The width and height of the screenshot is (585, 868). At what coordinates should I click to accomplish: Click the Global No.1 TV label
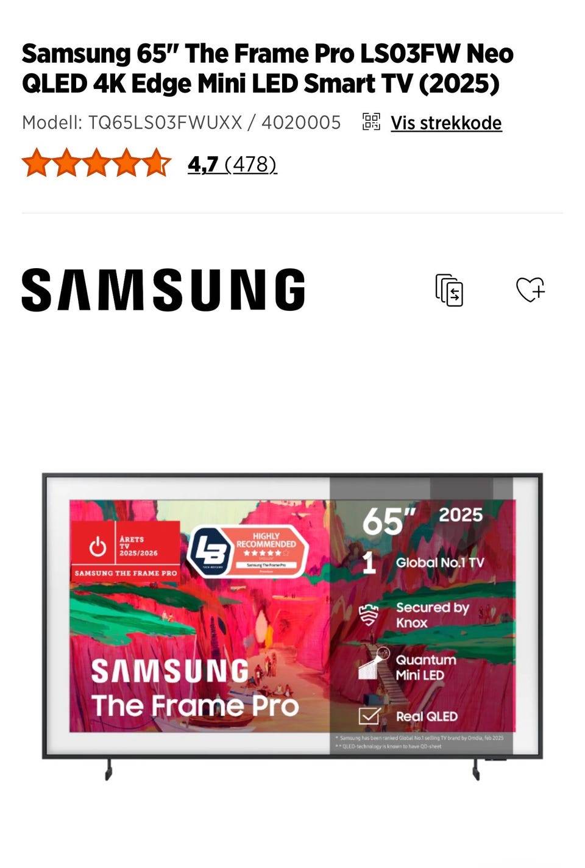coord(440,563)
